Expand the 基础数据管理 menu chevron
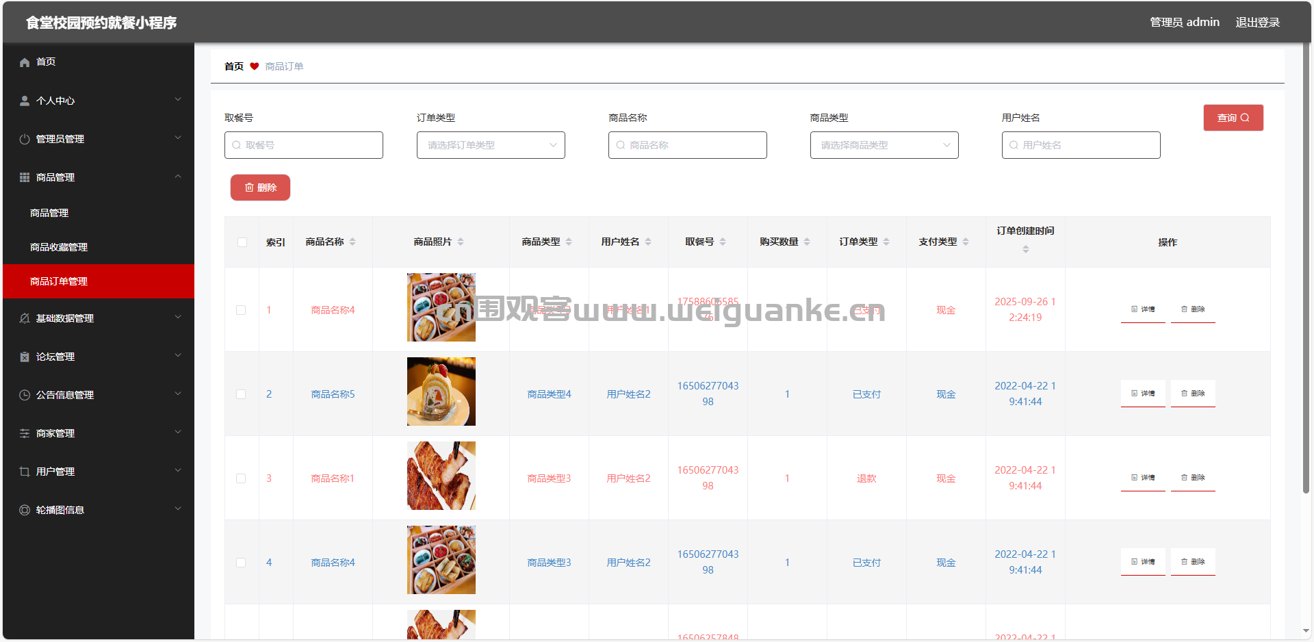1314x642 pixels. point(178,317)
